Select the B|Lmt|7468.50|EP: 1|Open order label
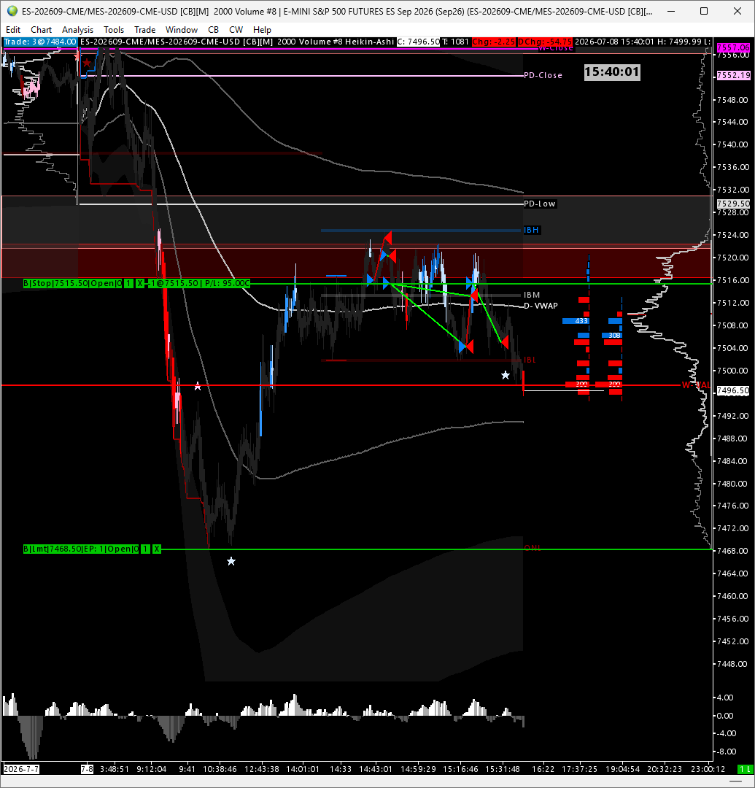This screenshot has height=788, width=755. coord(81,549)
